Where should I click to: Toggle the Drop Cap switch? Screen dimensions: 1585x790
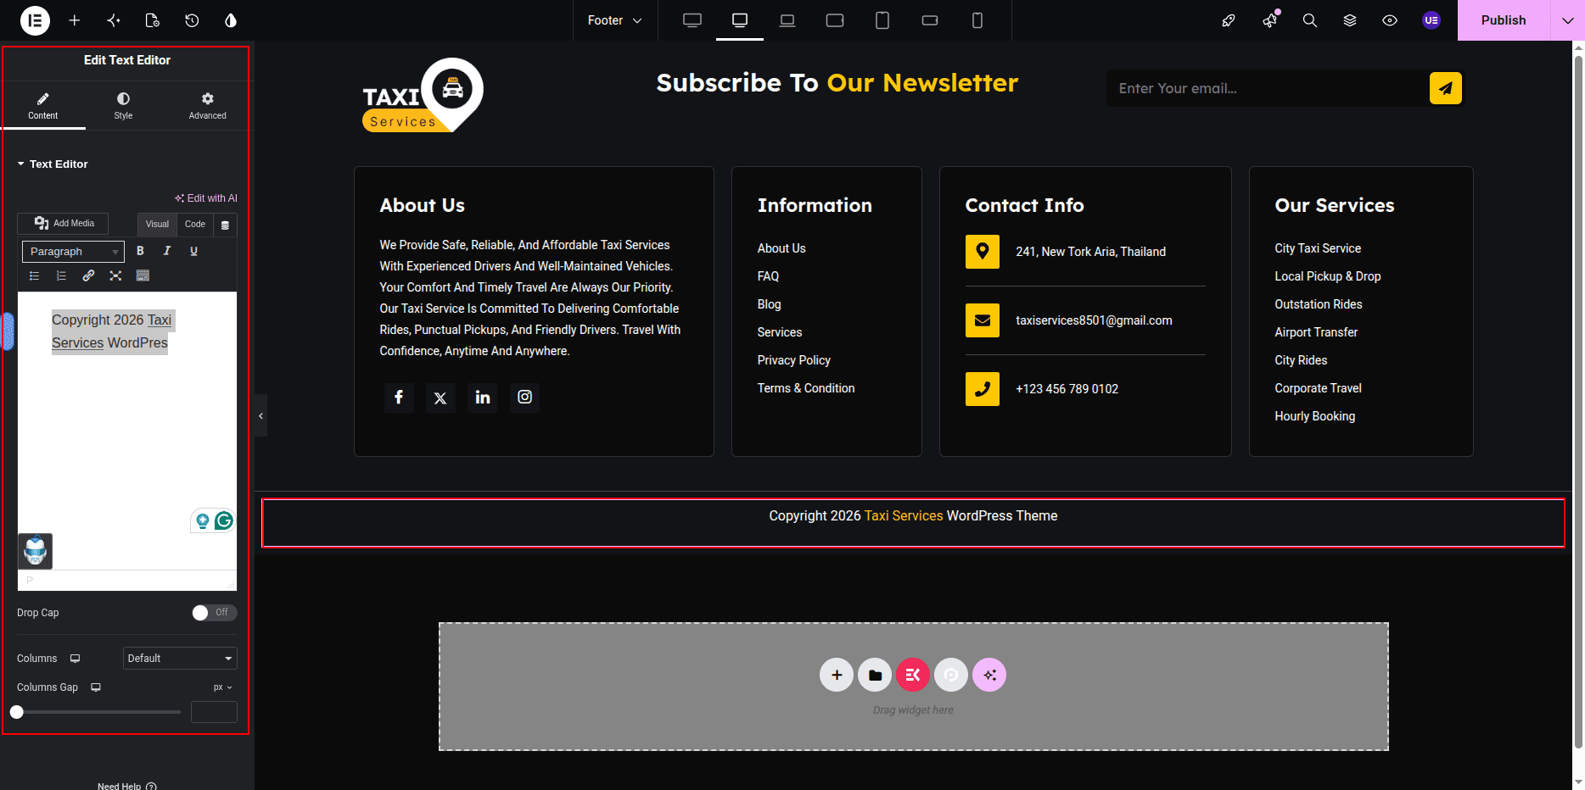214,612
